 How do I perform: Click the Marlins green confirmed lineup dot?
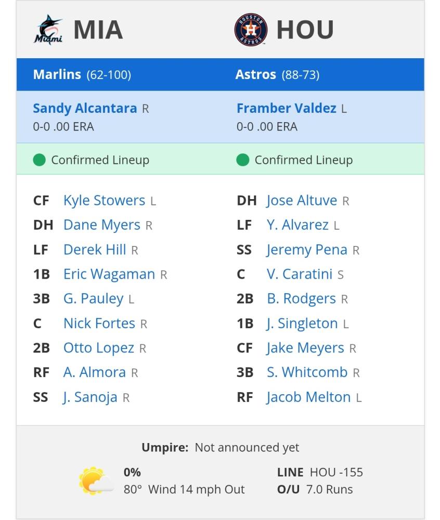[39, 160]
